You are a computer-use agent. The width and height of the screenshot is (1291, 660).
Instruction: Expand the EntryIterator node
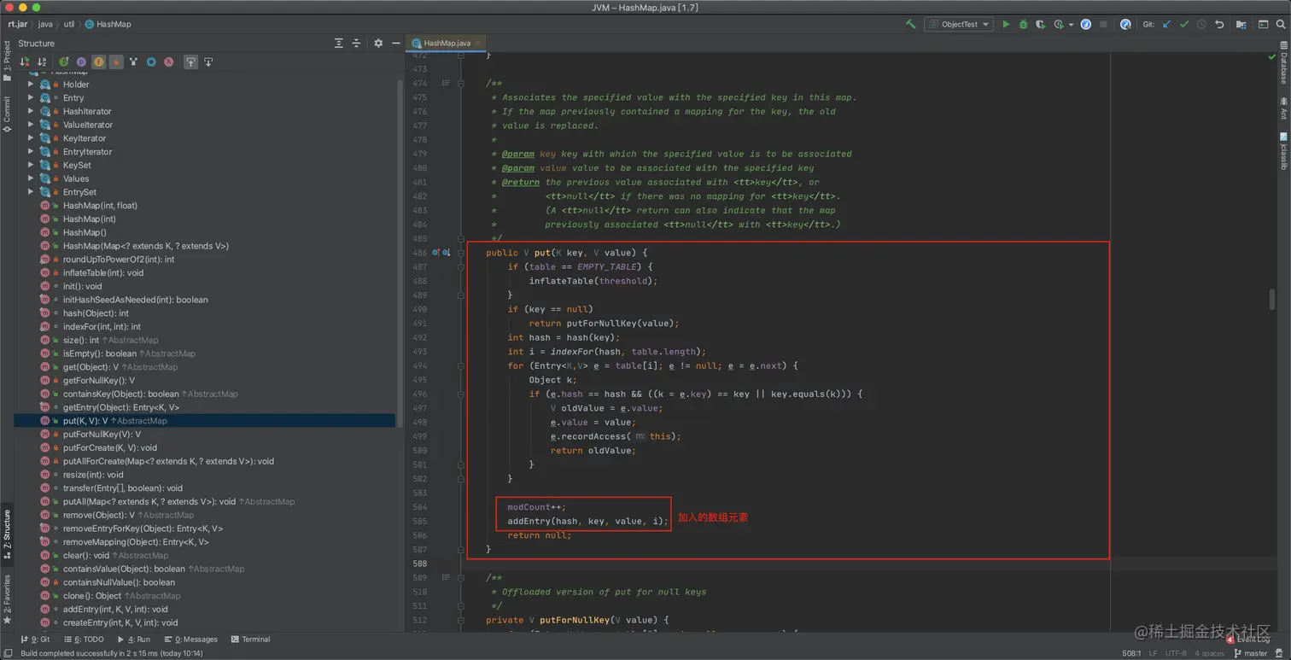(x=31, y=152)
